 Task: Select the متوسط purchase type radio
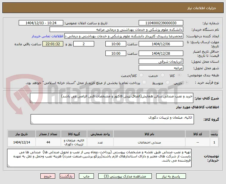pyautogui.click(x=167, y=83)
